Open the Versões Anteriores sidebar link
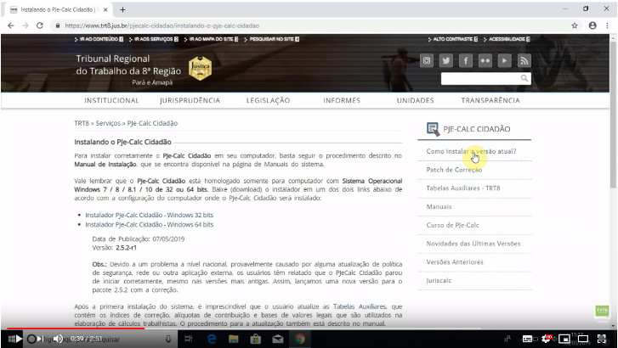The height and width of the screenshot is (348, 618). click(x=455, y=262)
